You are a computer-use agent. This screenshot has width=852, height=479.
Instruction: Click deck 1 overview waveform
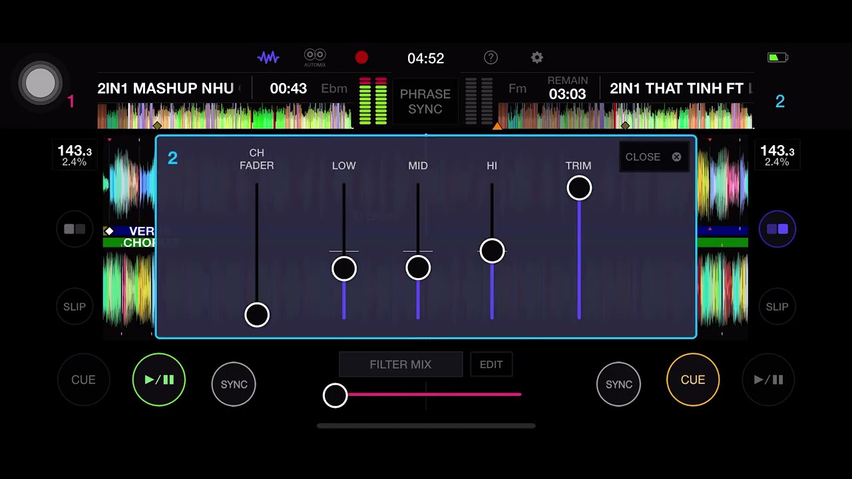point(224,116)
